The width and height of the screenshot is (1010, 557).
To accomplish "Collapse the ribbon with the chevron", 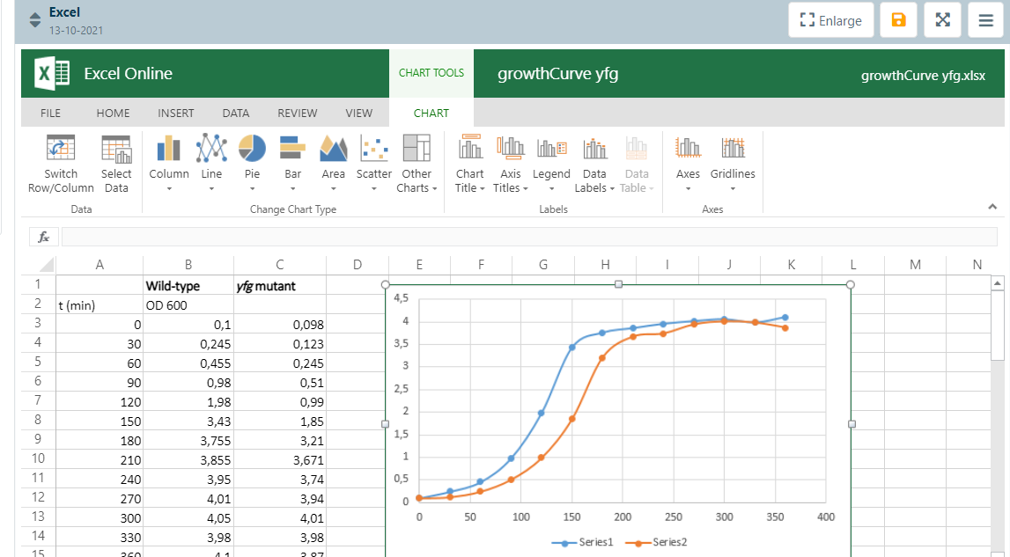I will click(x=992, y=207).
